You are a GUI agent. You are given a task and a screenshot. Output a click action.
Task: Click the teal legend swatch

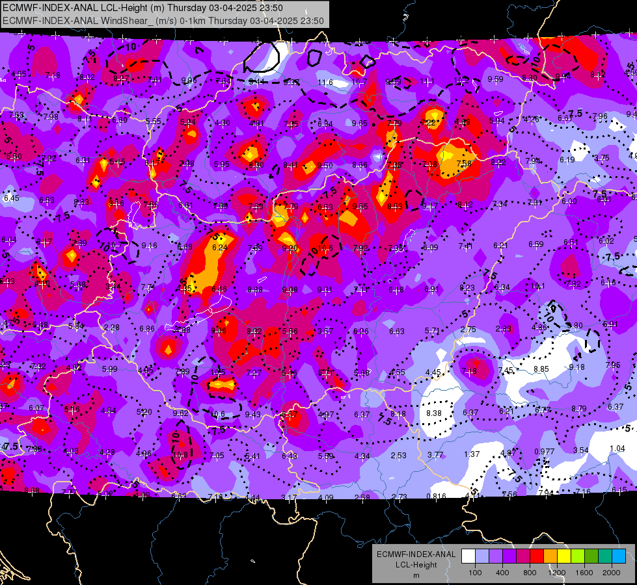605,556
